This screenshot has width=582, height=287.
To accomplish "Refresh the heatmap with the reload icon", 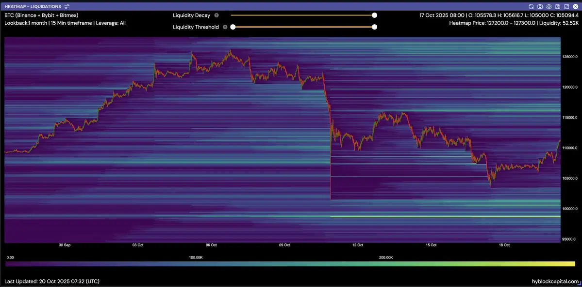I will tap(531, 7).
